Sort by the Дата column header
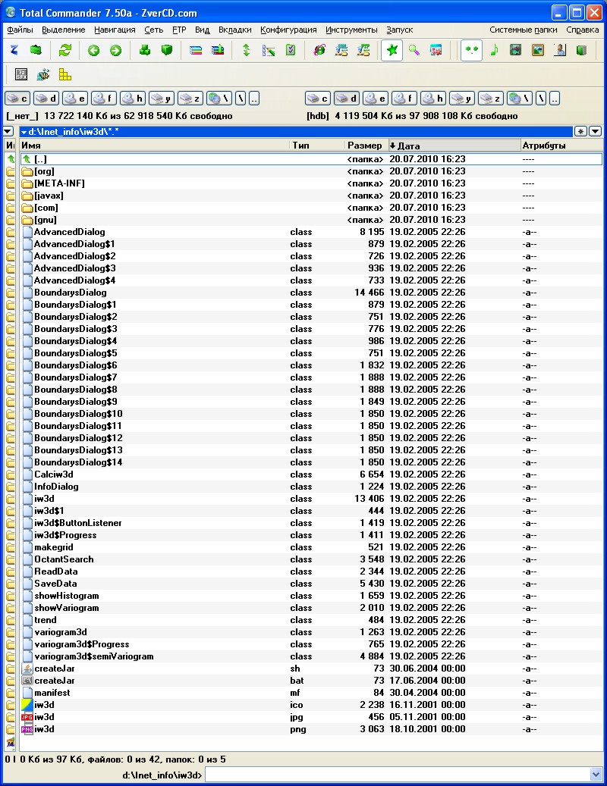This screenshot has width=607, height=786. click(454, 146)
